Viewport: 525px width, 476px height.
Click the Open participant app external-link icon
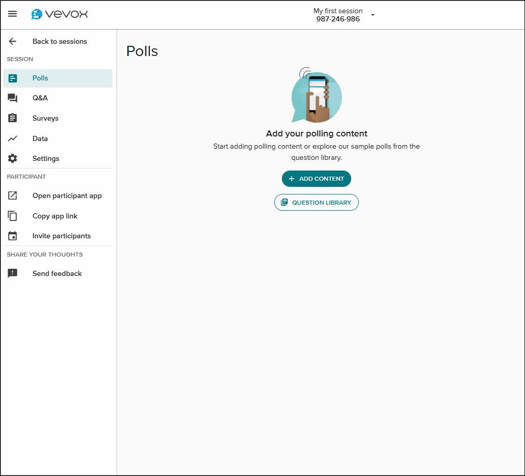[12, 195]
